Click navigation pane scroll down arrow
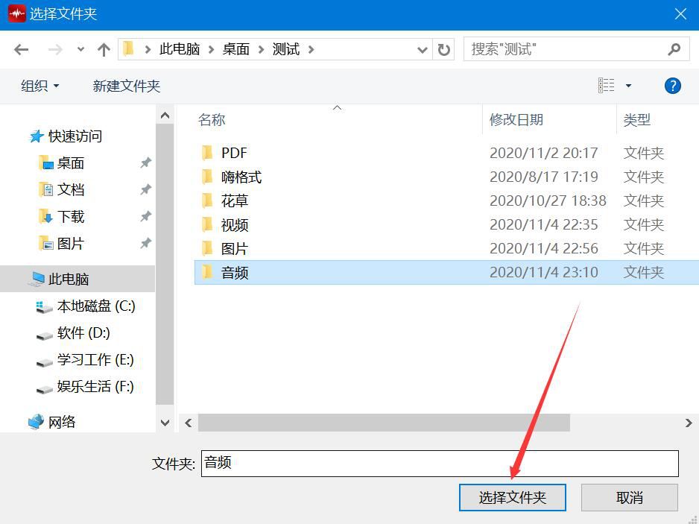This screenshot has height=524, width=699. pyautogui.click(x=165, y=423)
